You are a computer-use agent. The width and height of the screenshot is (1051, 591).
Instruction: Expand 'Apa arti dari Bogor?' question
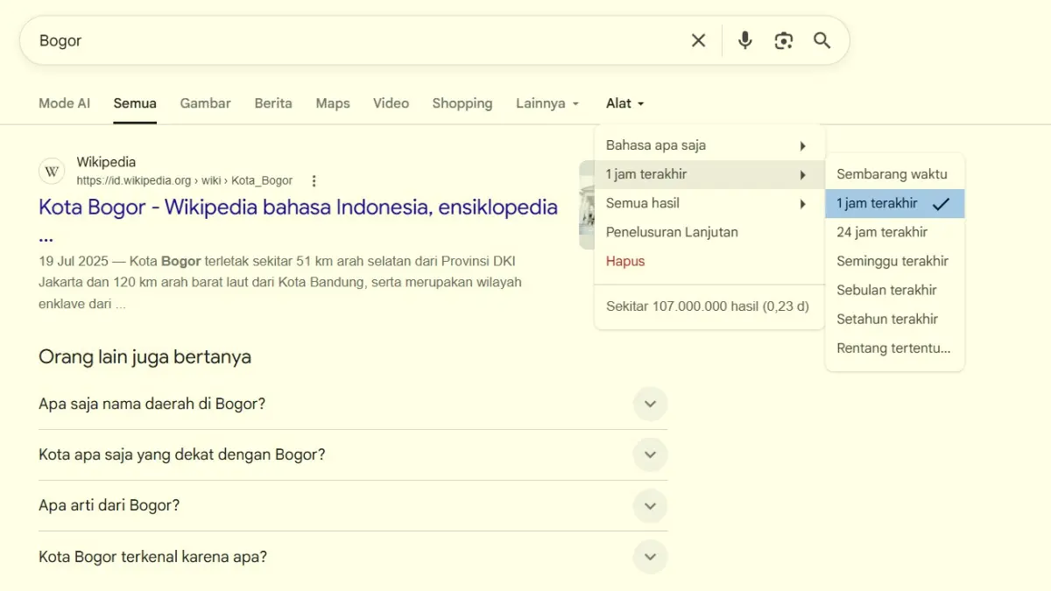coord(353,506)
